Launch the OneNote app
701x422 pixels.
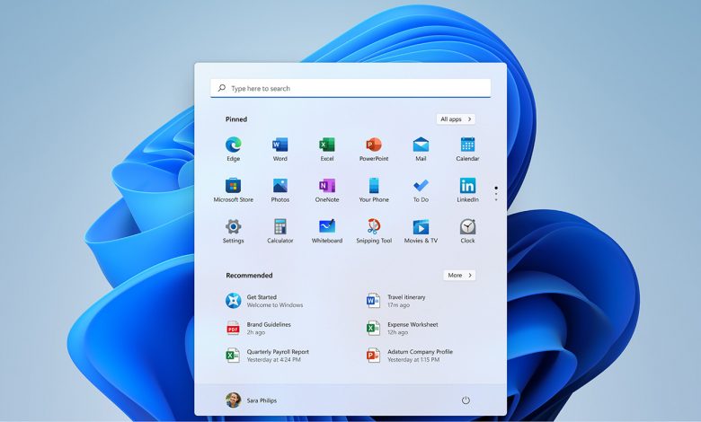tap(327, 187)
